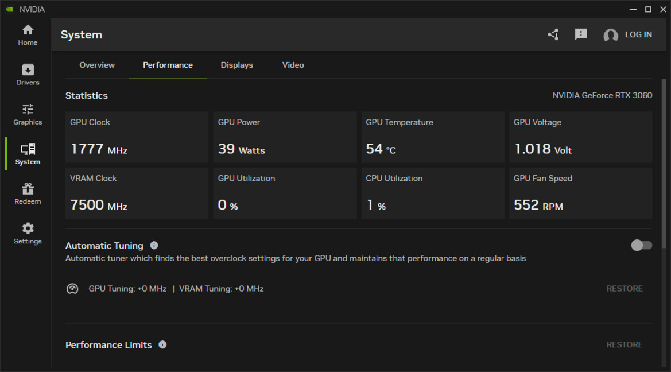This screenshot has height=372, width=671.
Task: Switch to the Overview tab
Action: point(96,65)
